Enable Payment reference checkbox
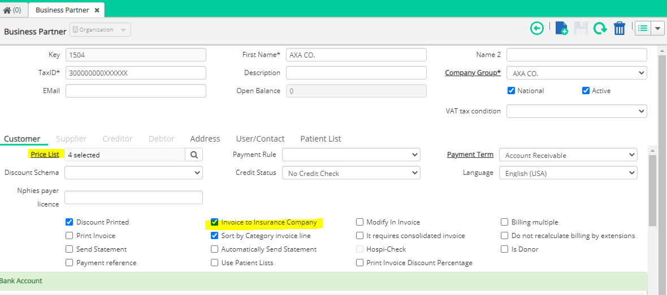 [x=70, y=263]
